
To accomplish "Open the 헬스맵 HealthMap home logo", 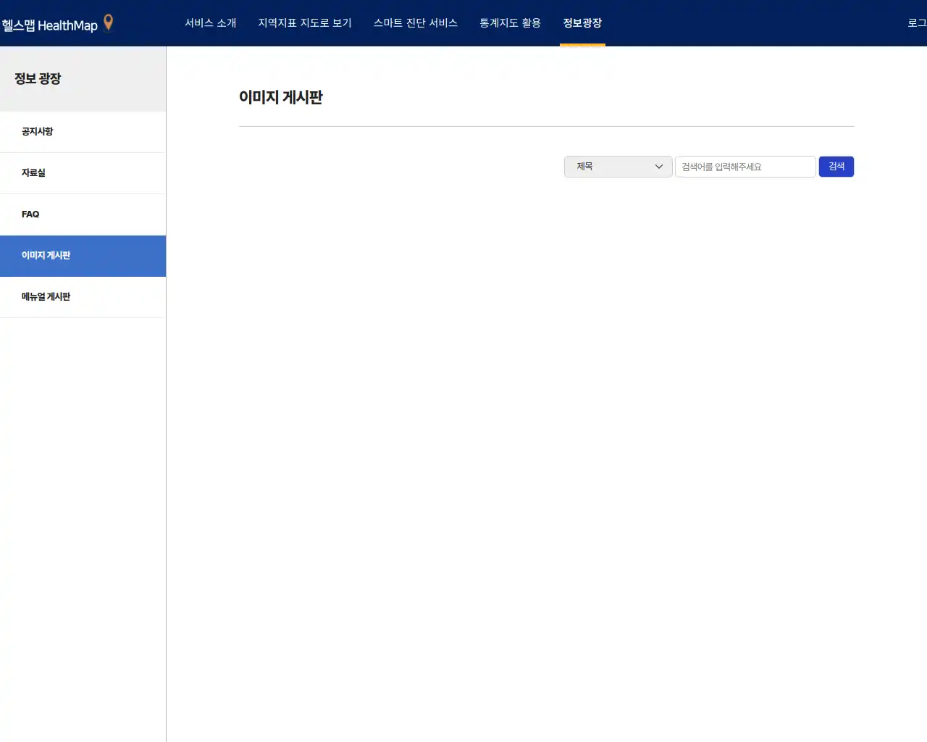I will pos(51,22).
